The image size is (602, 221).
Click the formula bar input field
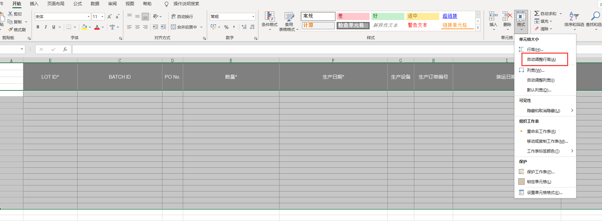point(289,49)
